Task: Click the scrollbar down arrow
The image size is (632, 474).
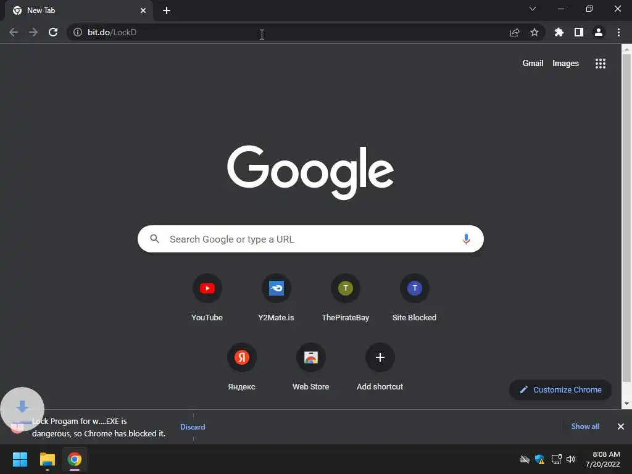Action: [x=626, y=404]
